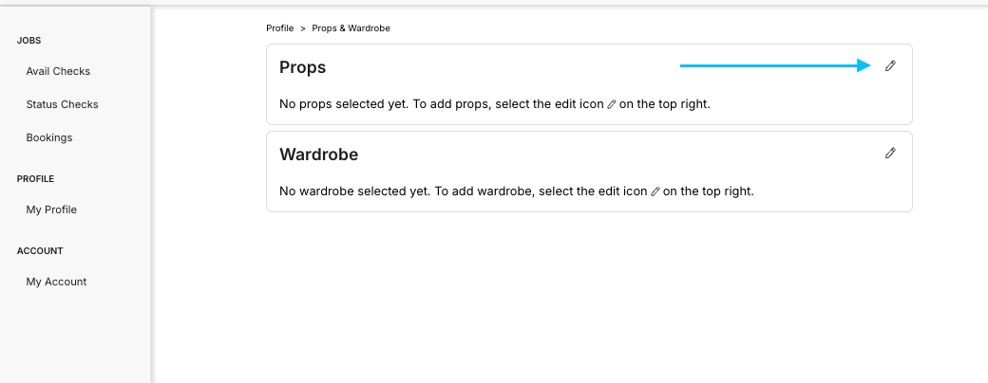Click inline pencil icon in Props description

click(x=611, y=104)
